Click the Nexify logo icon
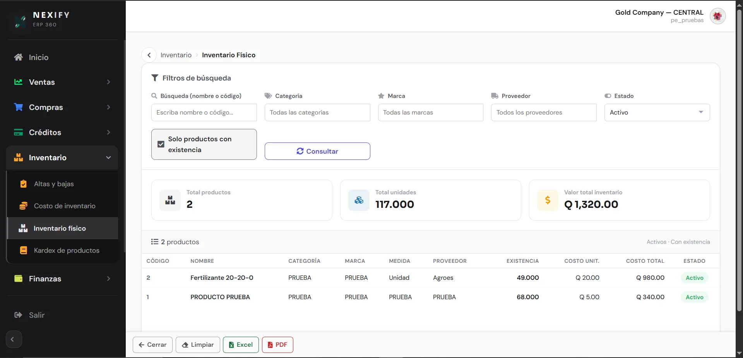Image resolution: width=743 pixels, height=358 pixels. (x=20, y=21)
